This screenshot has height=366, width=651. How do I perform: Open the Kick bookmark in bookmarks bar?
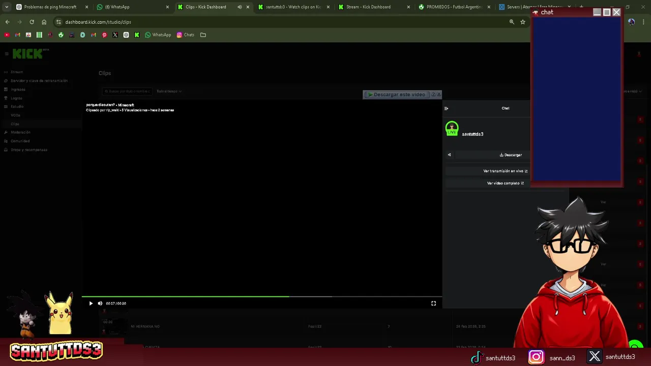[137, 35]
